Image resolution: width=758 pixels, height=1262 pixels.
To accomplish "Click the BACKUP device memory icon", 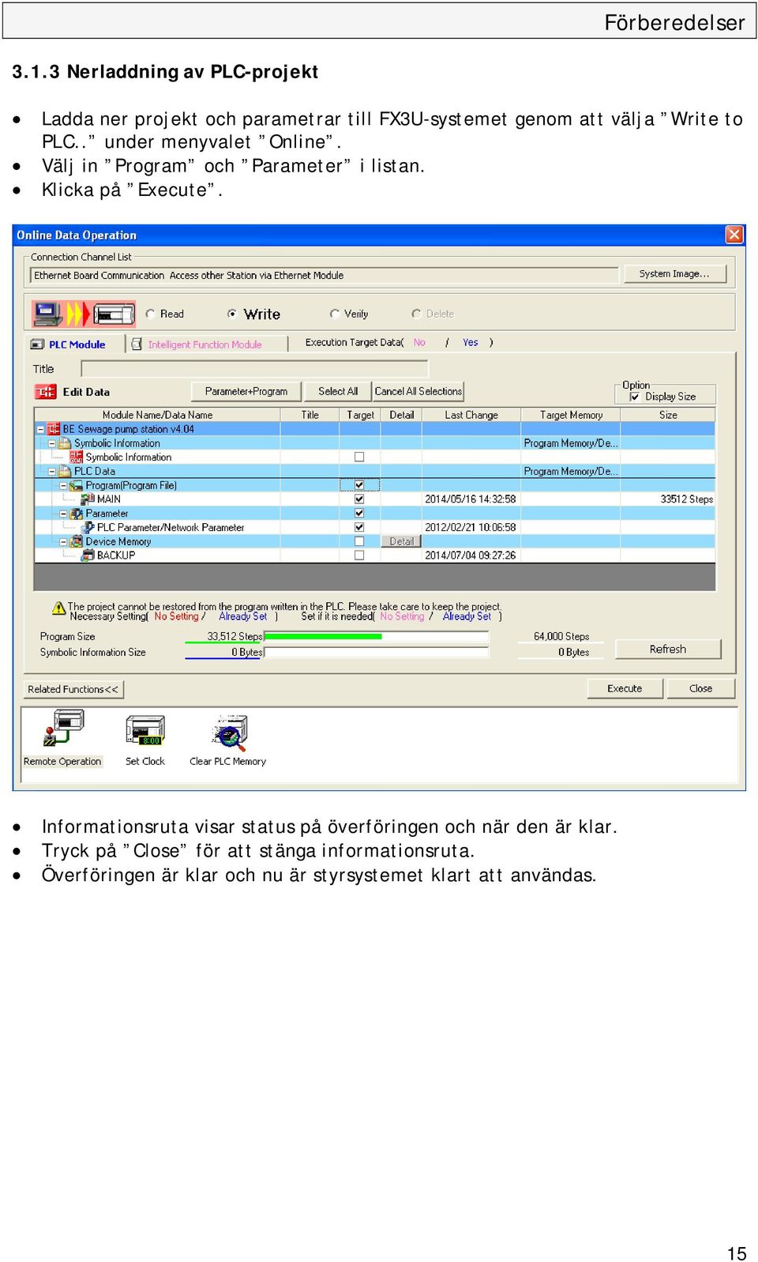I will point(88,556).
